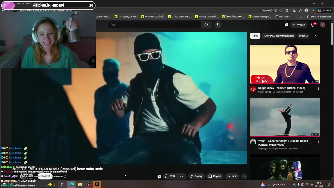Click the microphone tray icon
Image resolution: width=334 pixels, height=188 pixels.
pos(299,185)
